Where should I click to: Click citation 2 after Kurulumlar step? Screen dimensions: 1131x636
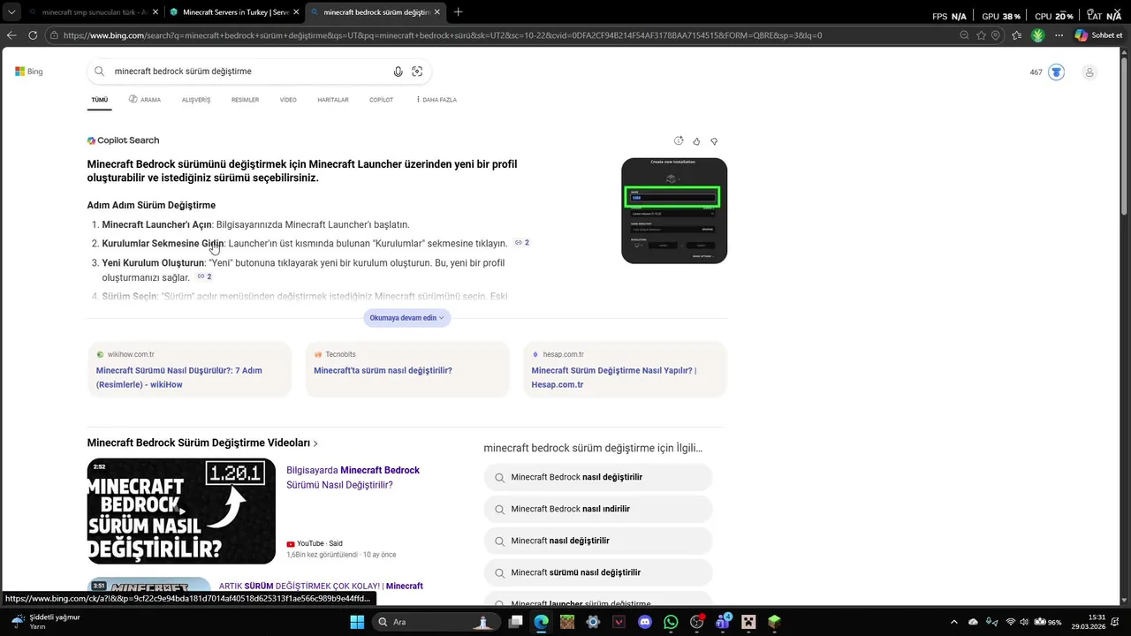[522, 243]
